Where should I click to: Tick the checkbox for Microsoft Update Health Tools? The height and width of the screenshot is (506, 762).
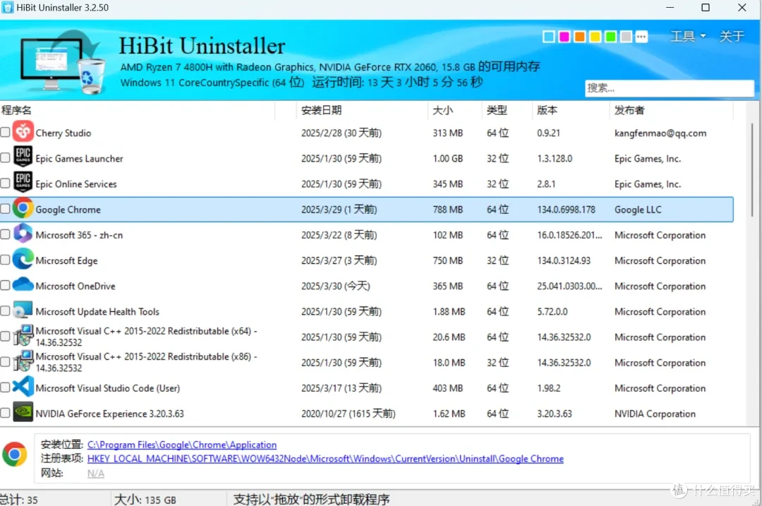point(5,311)
